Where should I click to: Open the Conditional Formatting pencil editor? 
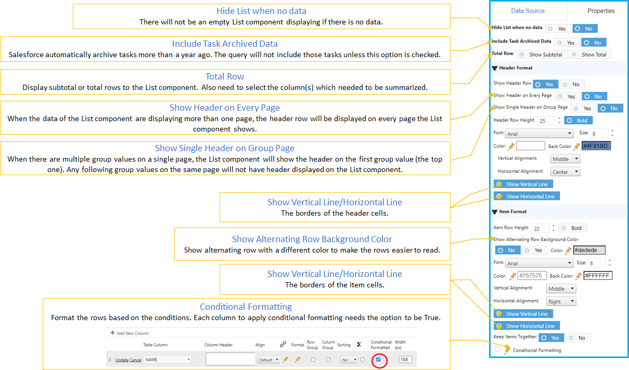[x=507, y=350]
